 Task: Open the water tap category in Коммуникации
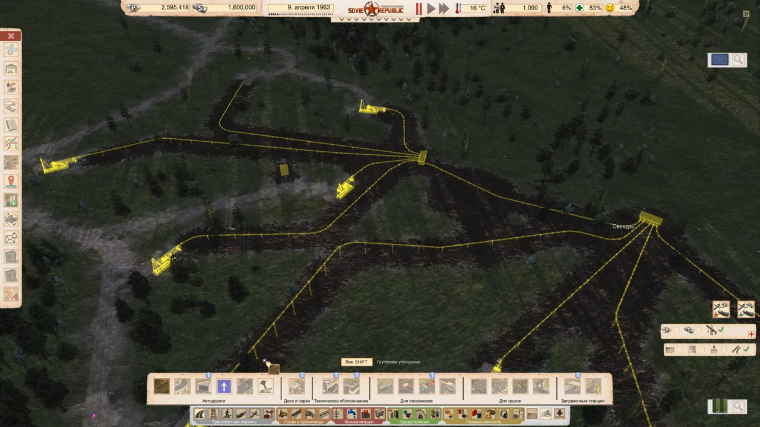click(351, 413)
